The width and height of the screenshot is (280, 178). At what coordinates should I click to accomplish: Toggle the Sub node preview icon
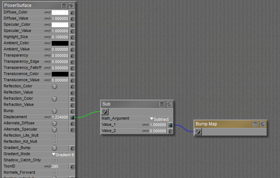169,104
